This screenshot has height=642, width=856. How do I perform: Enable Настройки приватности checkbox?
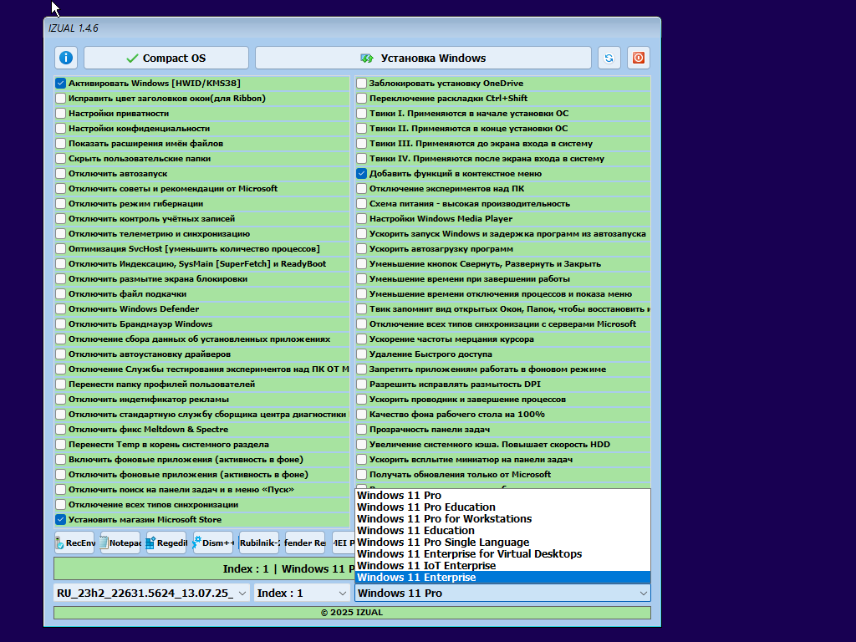[60, 114]
